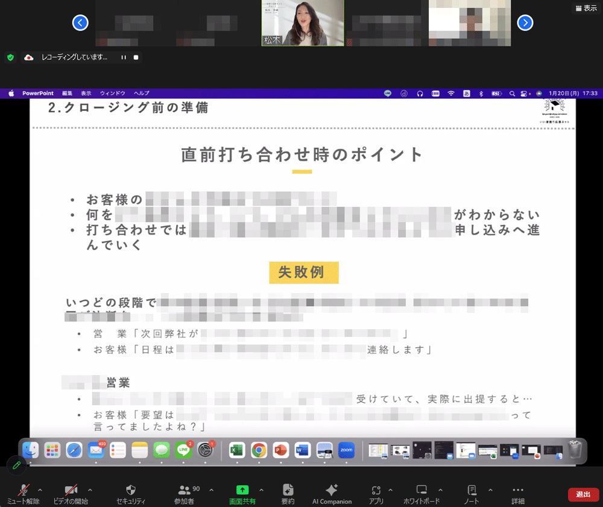The height and width of the screenshot is (507, 603).
Task: Select 松木's video thumbnail
Action: [303, 23]
